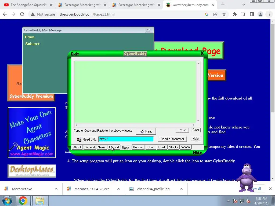This screenshot has height=206, width=275.
Task: Bookmark this page with the star icon
Action: pyautogui.click(x=224, y=14)
